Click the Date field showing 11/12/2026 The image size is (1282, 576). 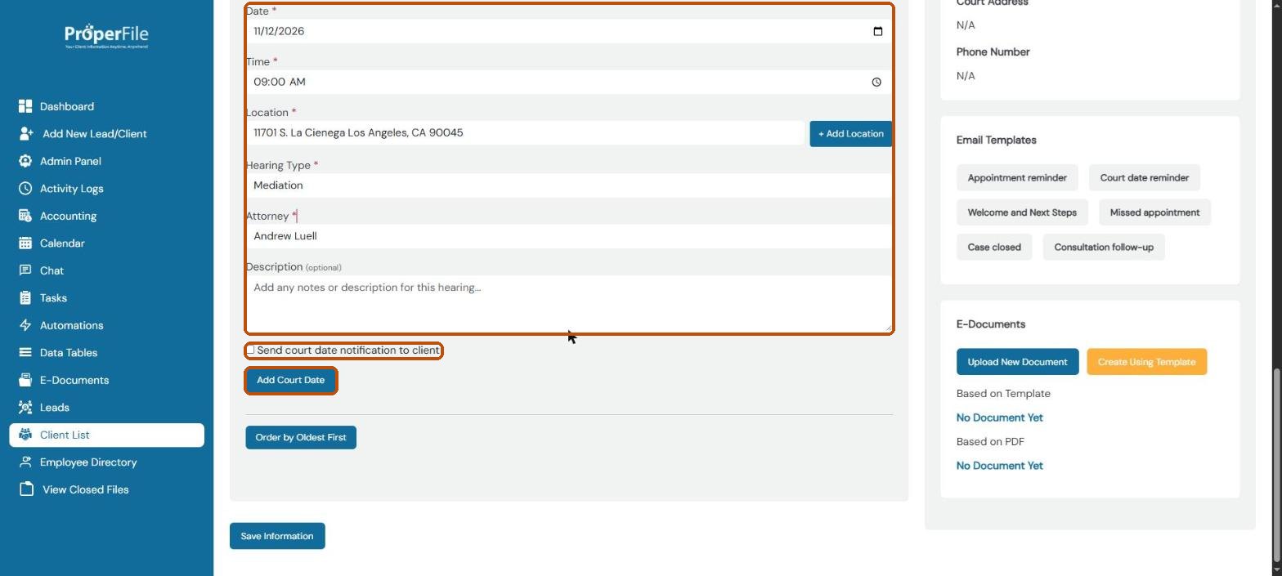[568, 31]
